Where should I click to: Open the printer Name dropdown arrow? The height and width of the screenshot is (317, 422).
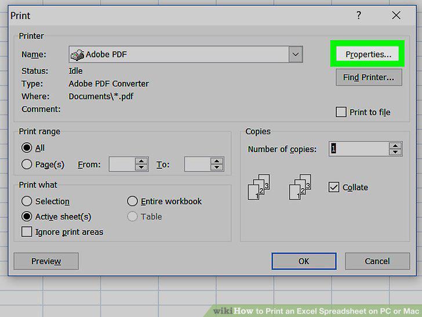point(296,54)
